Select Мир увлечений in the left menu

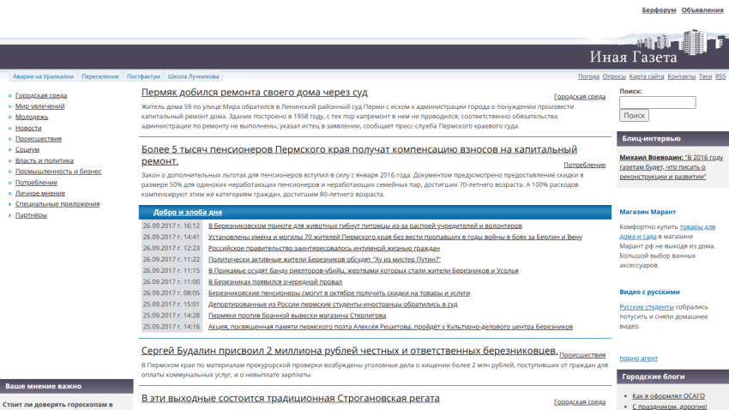(x=40, y=106)
